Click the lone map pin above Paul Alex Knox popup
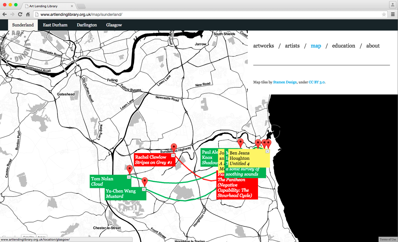This screenshot has height=242, width=398. coord(241,143)
